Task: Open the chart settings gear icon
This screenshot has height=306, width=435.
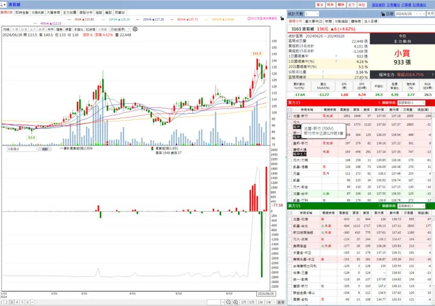Action: coord(135,29)
